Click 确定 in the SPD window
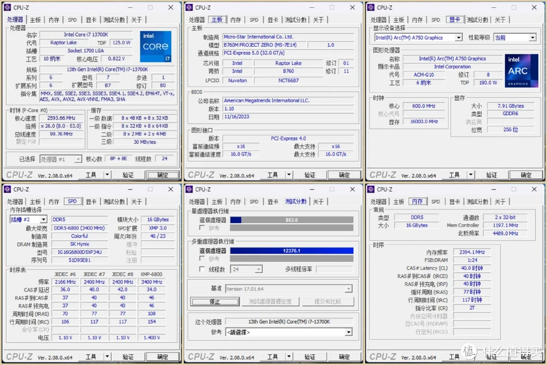 (x=162, y=356)
